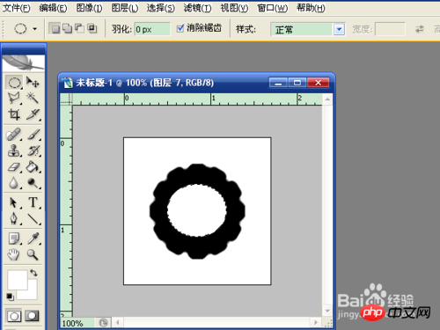Select the Line tool
This screenshot has width=440, height=330.
click(x=33, y=219)
